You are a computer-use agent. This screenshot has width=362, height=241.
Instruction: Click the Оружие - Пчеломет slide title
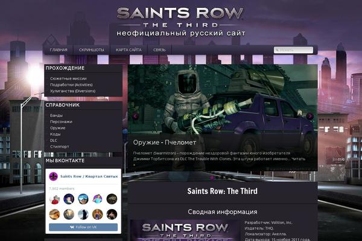pos(165,143)
